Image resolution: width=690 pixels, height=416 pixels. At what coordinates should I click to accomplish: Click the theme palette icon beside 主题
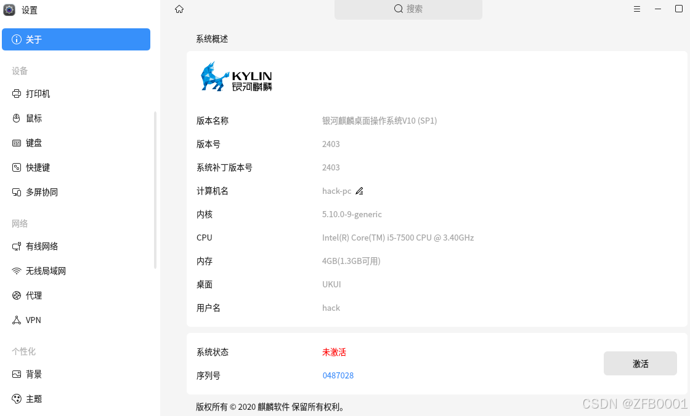click(x=16, y=399)
